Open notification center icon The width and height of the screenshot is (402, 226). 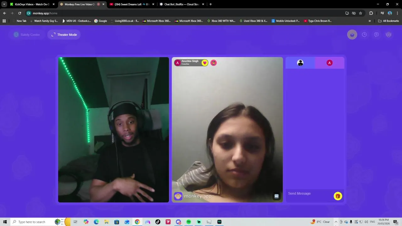395,222
